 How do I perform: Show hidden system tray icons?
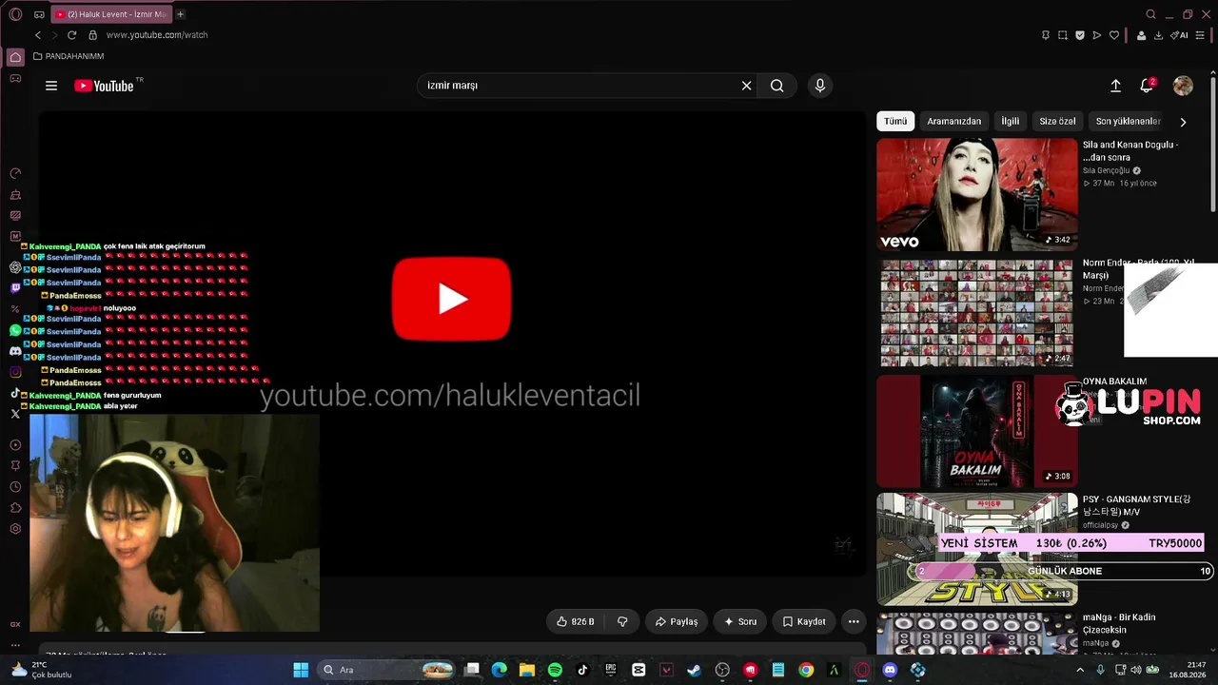click(1079, 670)
